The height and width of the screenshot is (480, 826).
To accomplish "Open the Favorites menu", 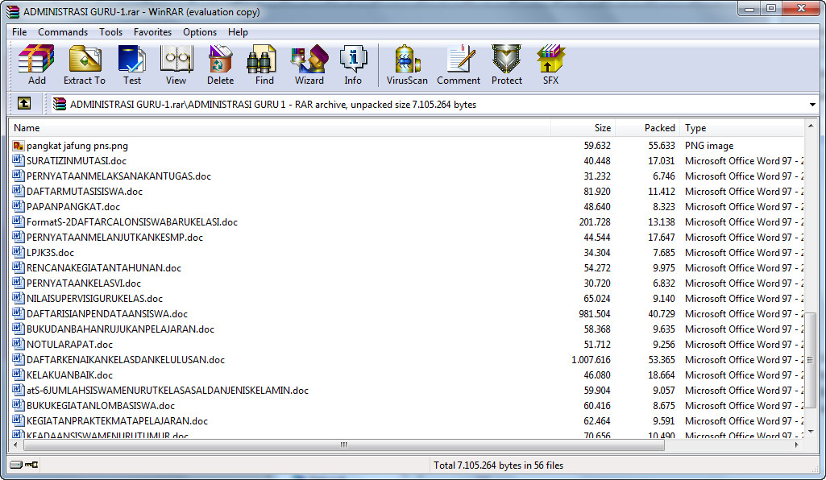I will click(x=153, y=32).
